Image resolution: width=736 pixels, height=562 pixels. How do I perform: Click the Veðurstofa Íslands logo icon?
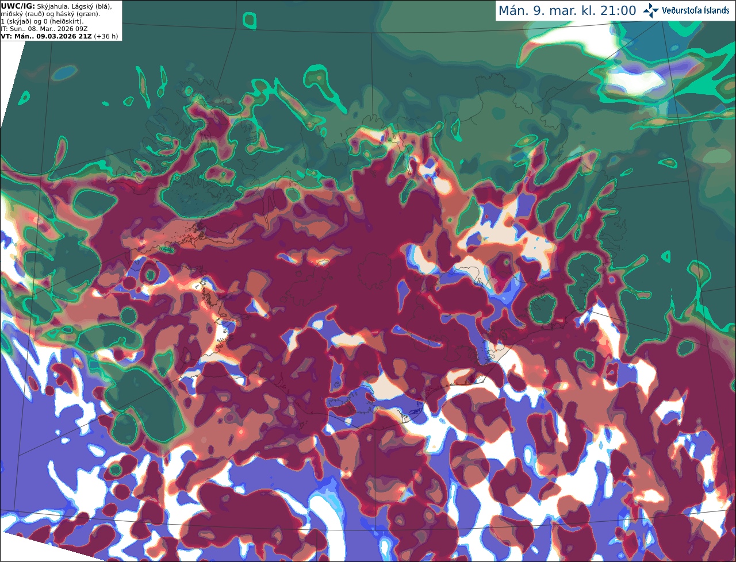651,10
